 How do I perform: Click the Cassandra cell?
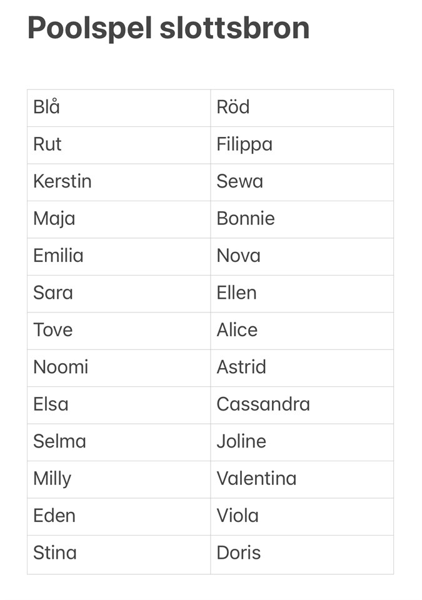[x=263, y=404]
